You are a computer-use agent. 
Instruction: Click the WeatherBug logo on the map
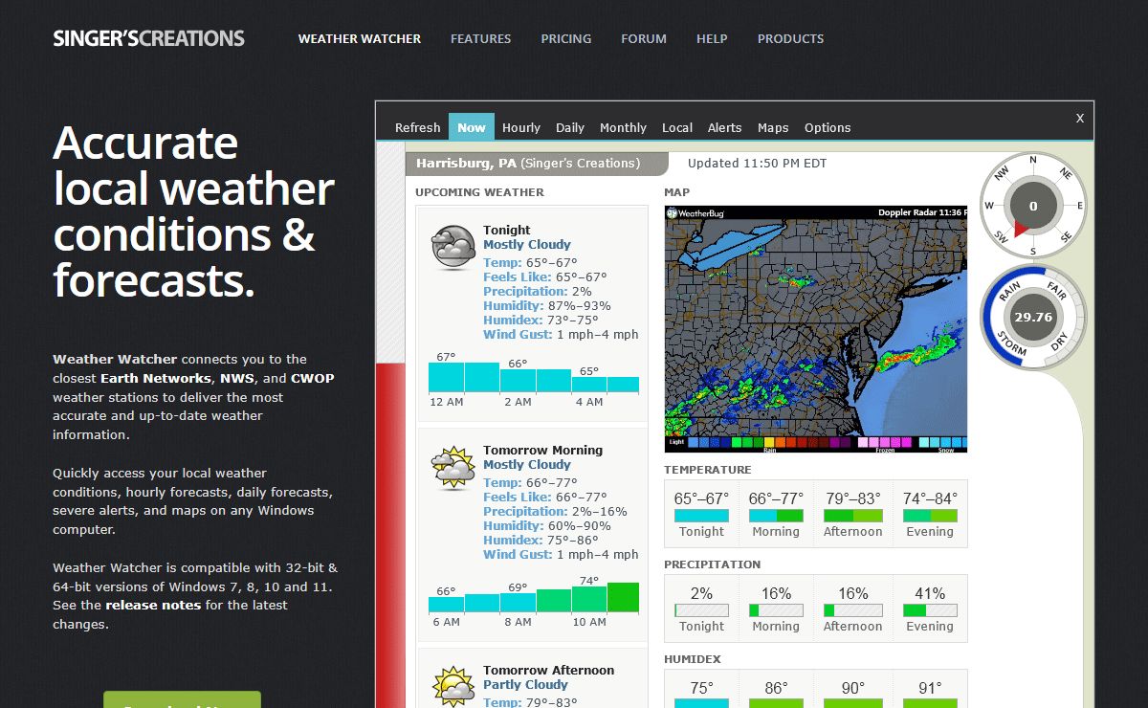(x=694, y=212)
